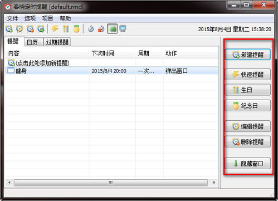
Task: Open the 文件 menu
Action: coord(12,18)
